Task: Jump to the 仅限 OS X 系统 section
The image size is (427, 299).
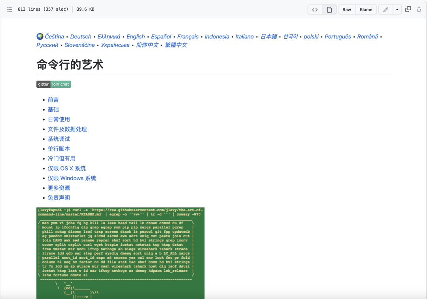Action: 67,168
